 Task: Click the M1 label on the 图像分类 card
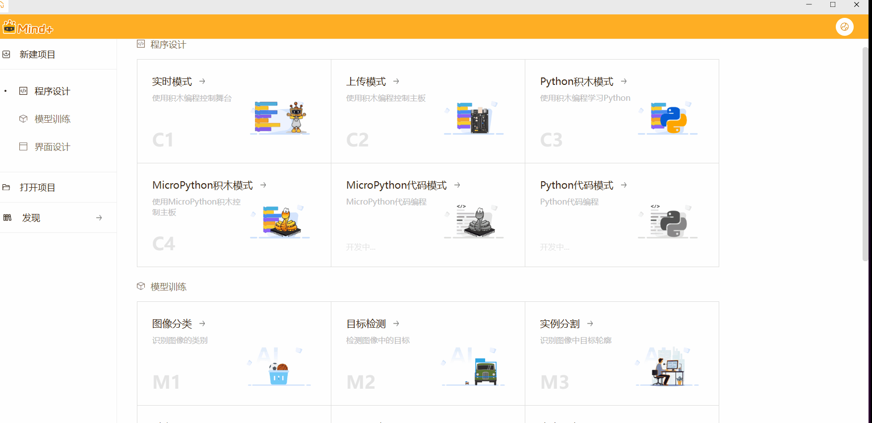point(166,382)
